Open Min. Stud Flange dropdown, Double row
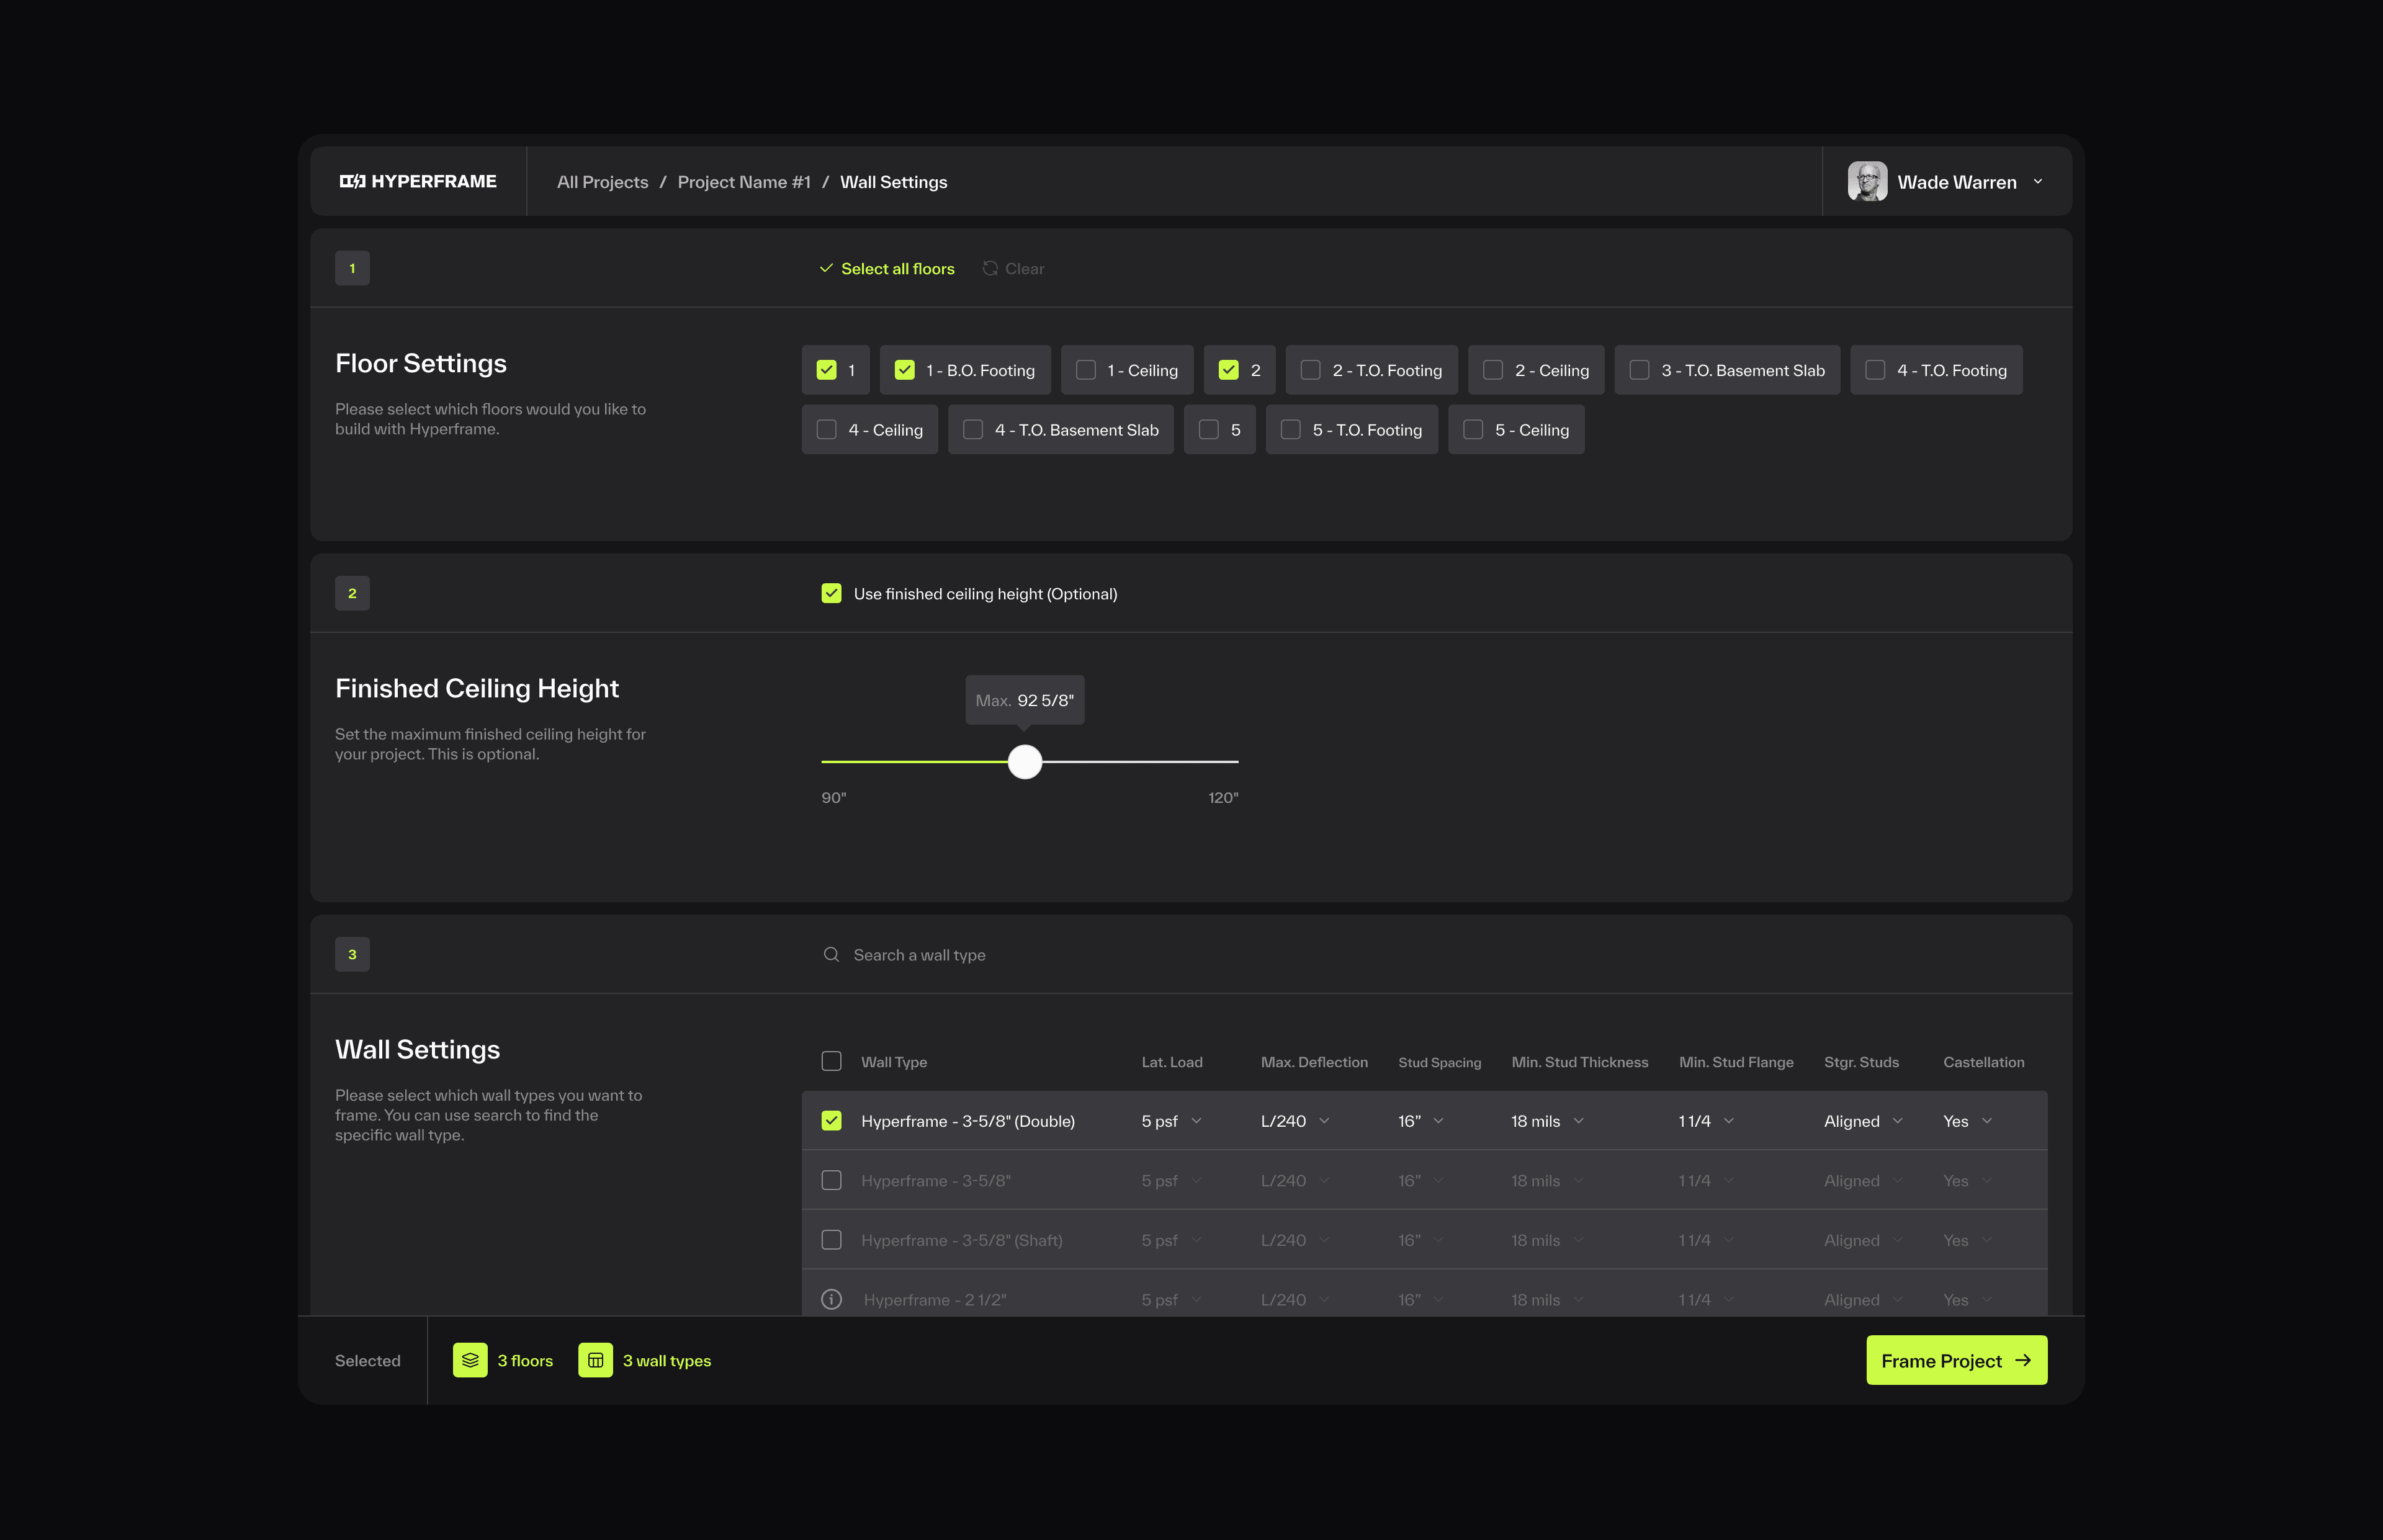Viewport: 2383px width, 1540px height. tap(1706, 1121)
